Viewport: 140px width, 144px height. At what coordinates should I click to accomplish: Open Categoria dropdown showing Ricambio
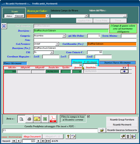[64, 36]
